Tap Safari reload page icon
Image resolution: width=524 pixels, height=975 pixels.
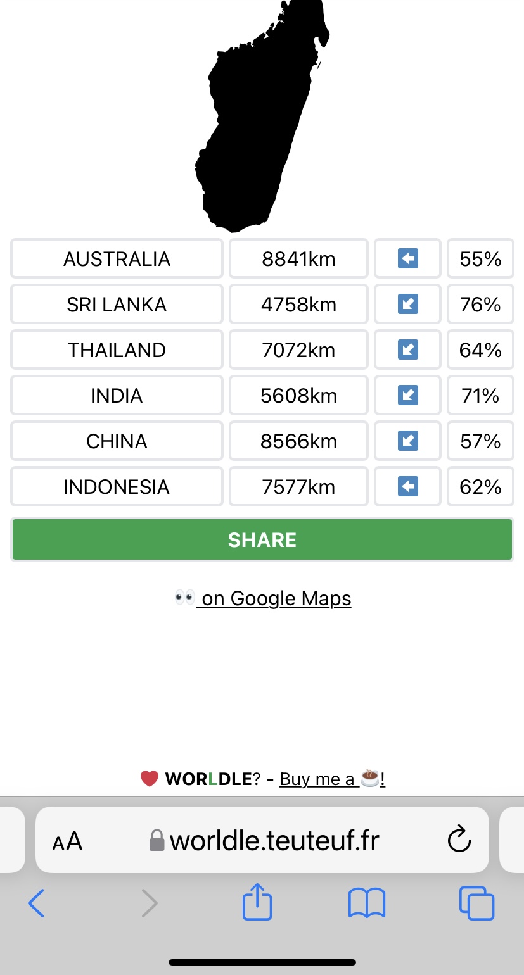click(x=459, y=840)
